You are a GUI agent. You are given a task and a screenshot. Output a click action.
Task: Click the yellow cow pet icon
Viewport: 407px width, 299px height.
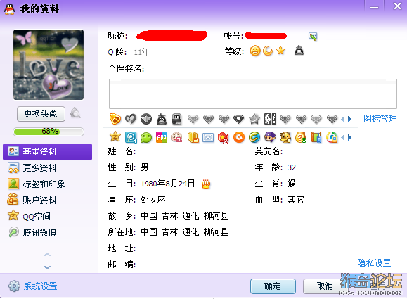coord(285,137)
